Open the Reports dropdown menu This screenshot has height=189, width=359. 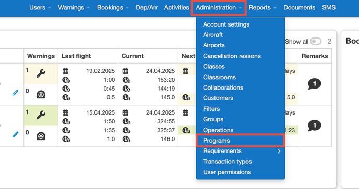pos(262,7)
